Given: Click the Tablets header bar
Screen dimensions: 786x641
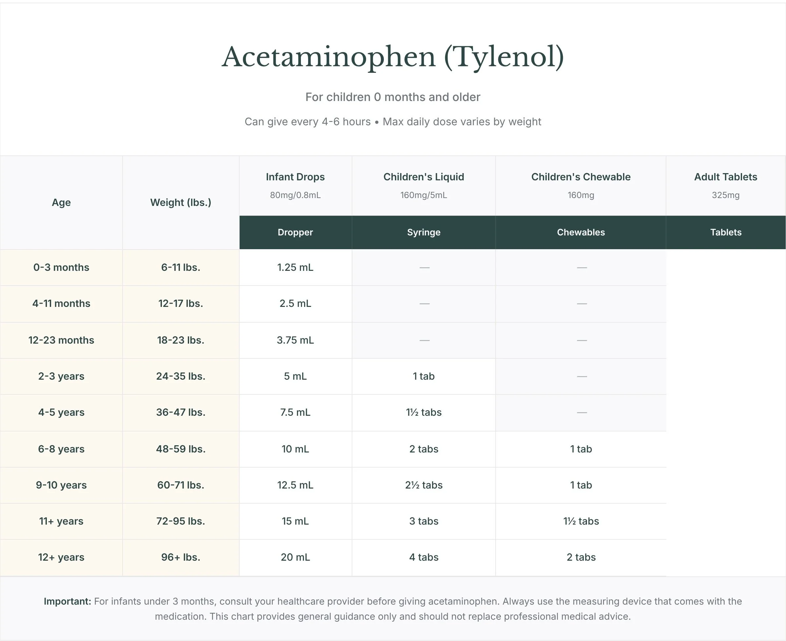Looking at the screenshot, I should tap(725, 232).
